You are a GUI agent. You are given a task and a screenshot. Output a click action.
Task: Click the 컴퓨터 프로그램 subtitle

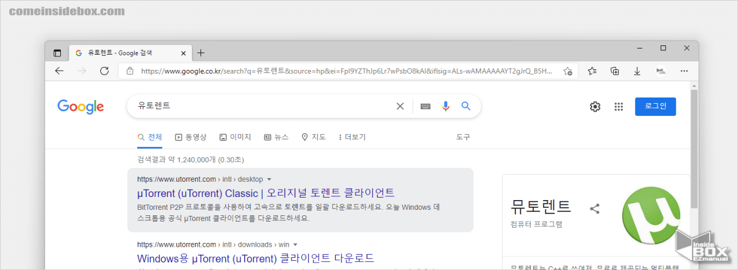pyautogui.click(x=536, y=225)
